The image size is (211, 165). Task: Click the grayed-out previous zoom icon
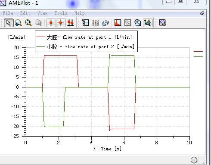coord(38,23)
